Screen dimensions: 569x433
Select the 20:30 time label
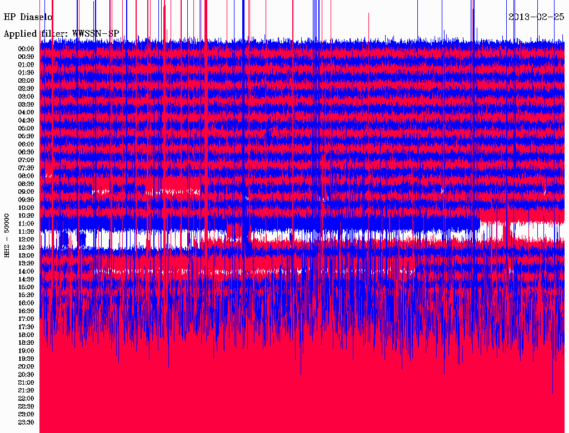tap(26, 375)
